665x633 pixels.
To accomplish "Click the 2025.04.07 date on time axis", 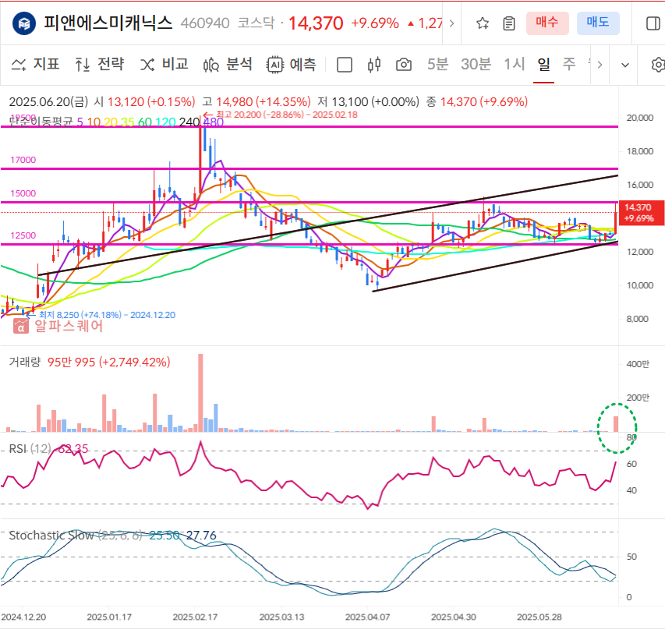I will [x=367, y=617].
